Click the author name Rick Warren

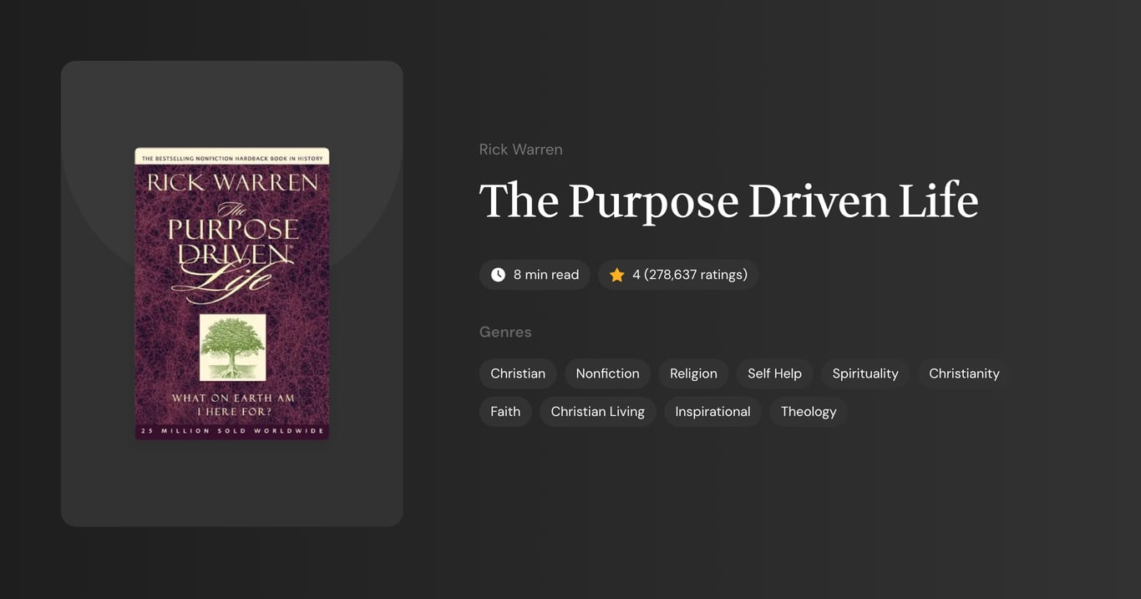[520, 149]
